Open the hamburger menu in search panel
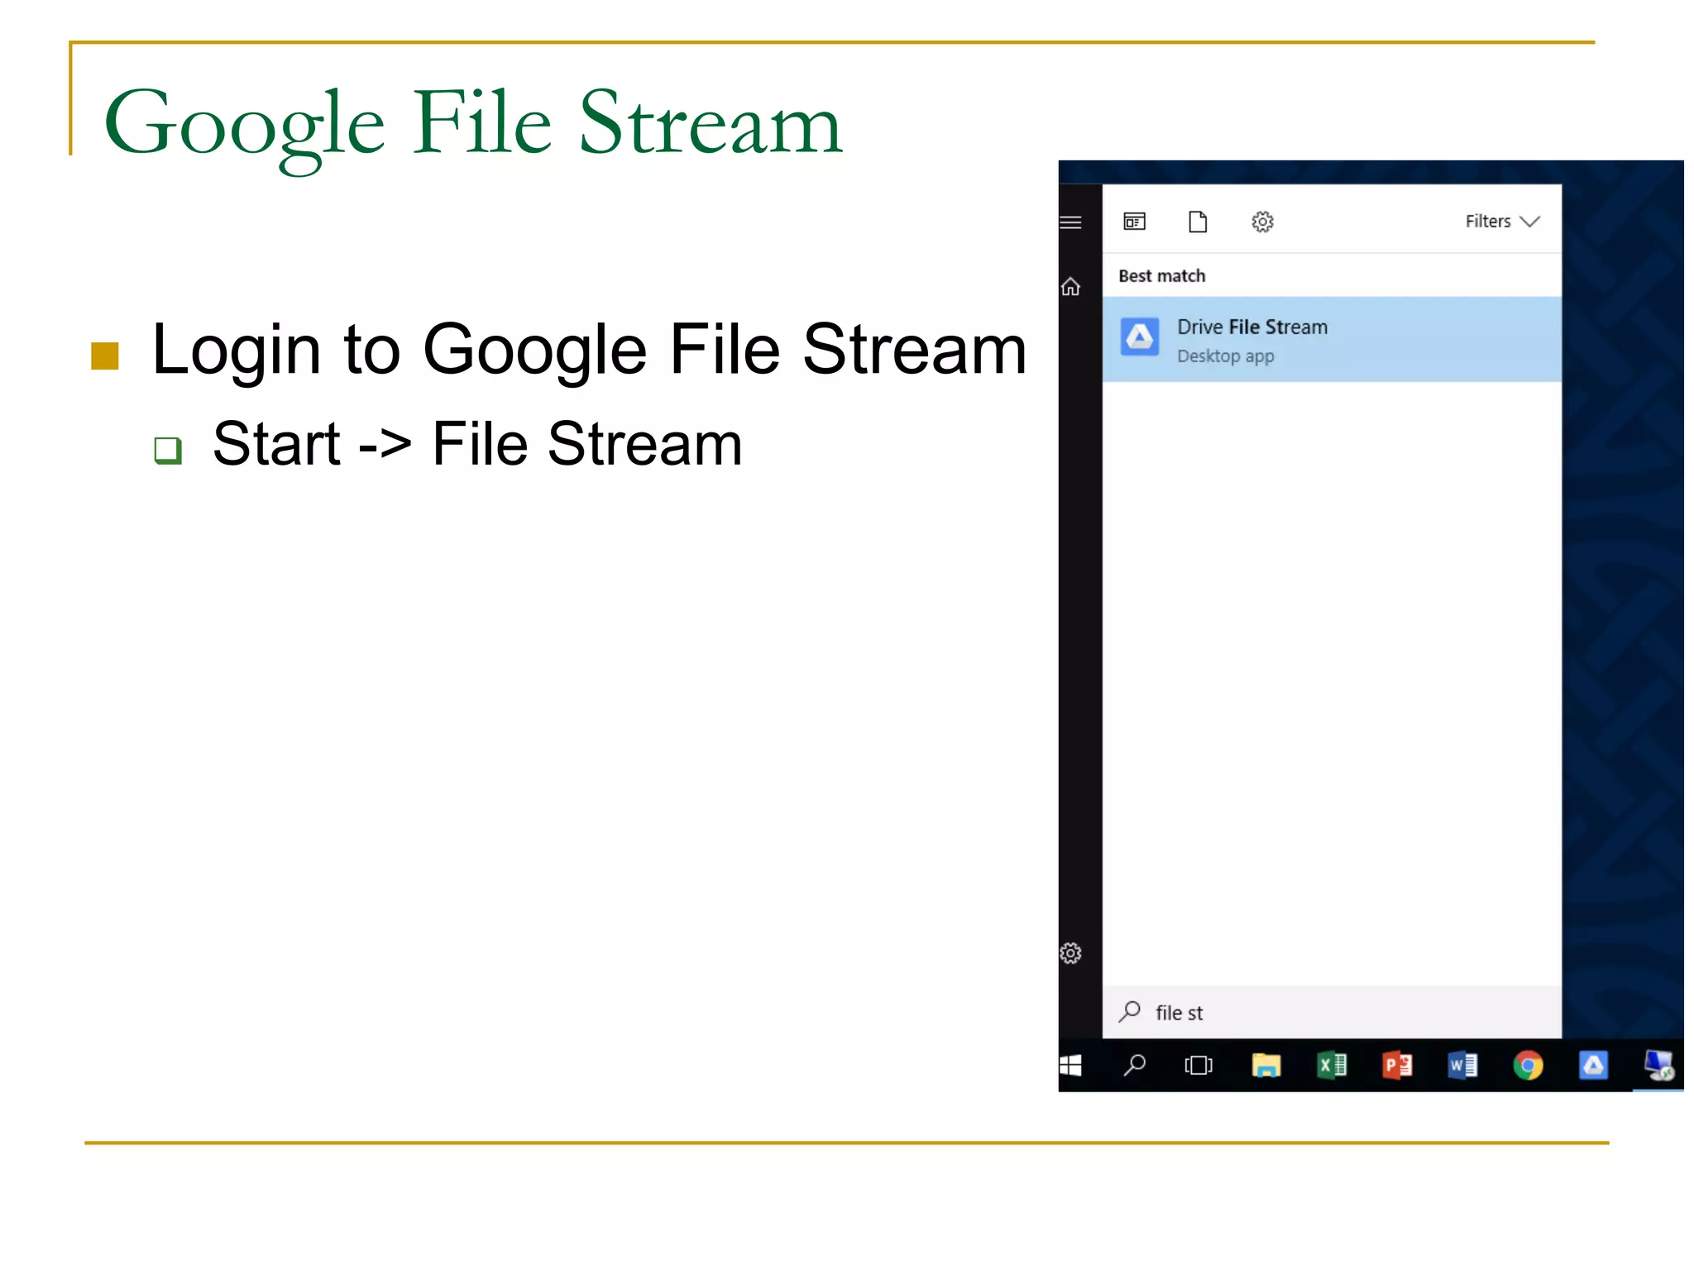 coord(1071,222)
